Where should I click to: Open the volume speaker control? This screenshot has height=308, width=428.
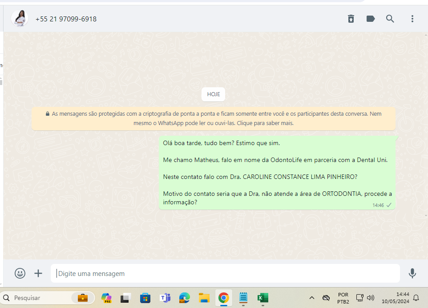[371, 298]
